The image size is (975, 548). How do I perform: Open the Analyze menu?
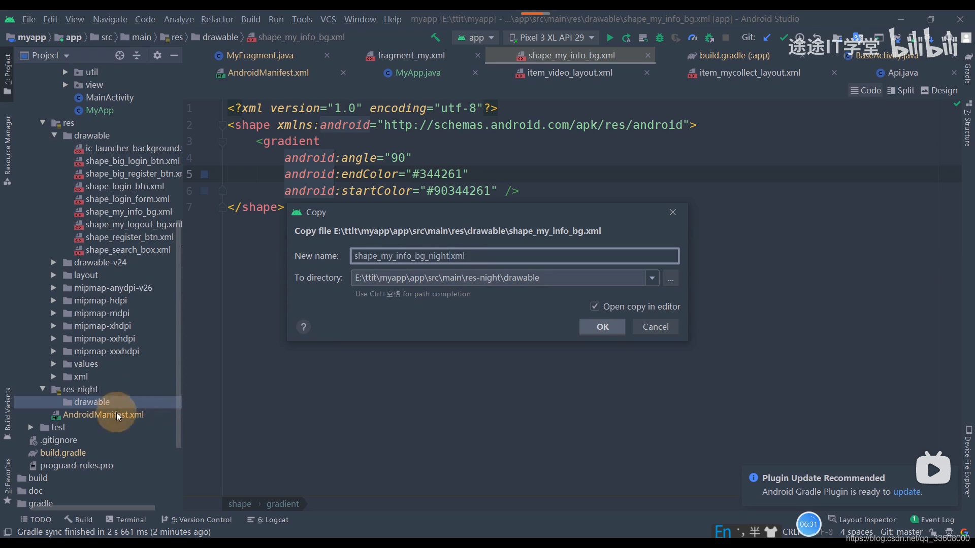(x=179, y=19)
